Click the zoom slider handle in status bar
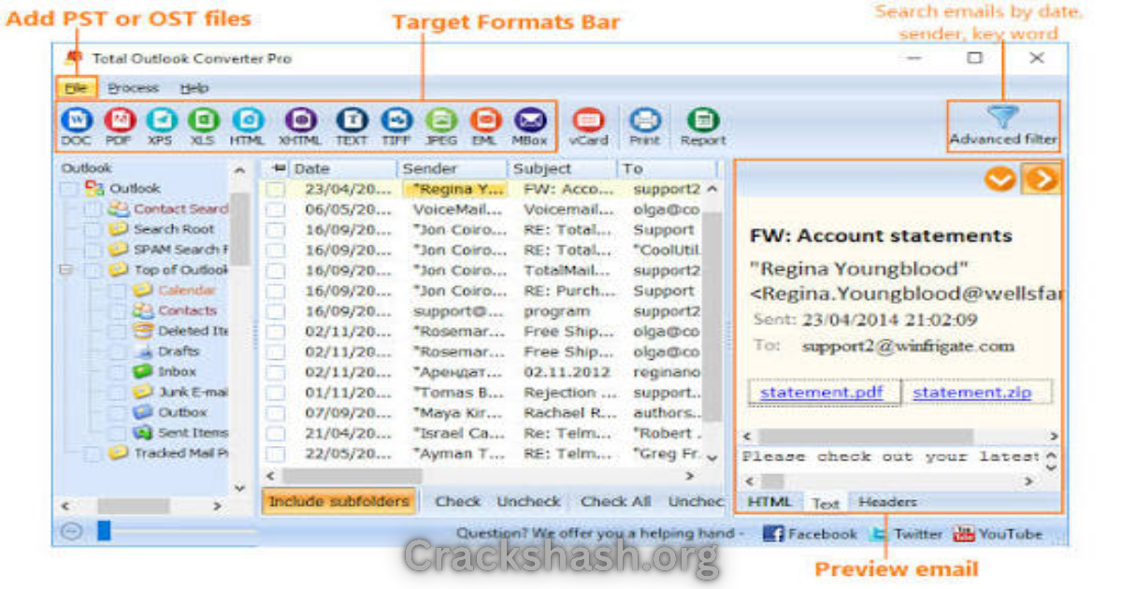The width and height of the screenshot is (1122, 589). pos(104,531)
